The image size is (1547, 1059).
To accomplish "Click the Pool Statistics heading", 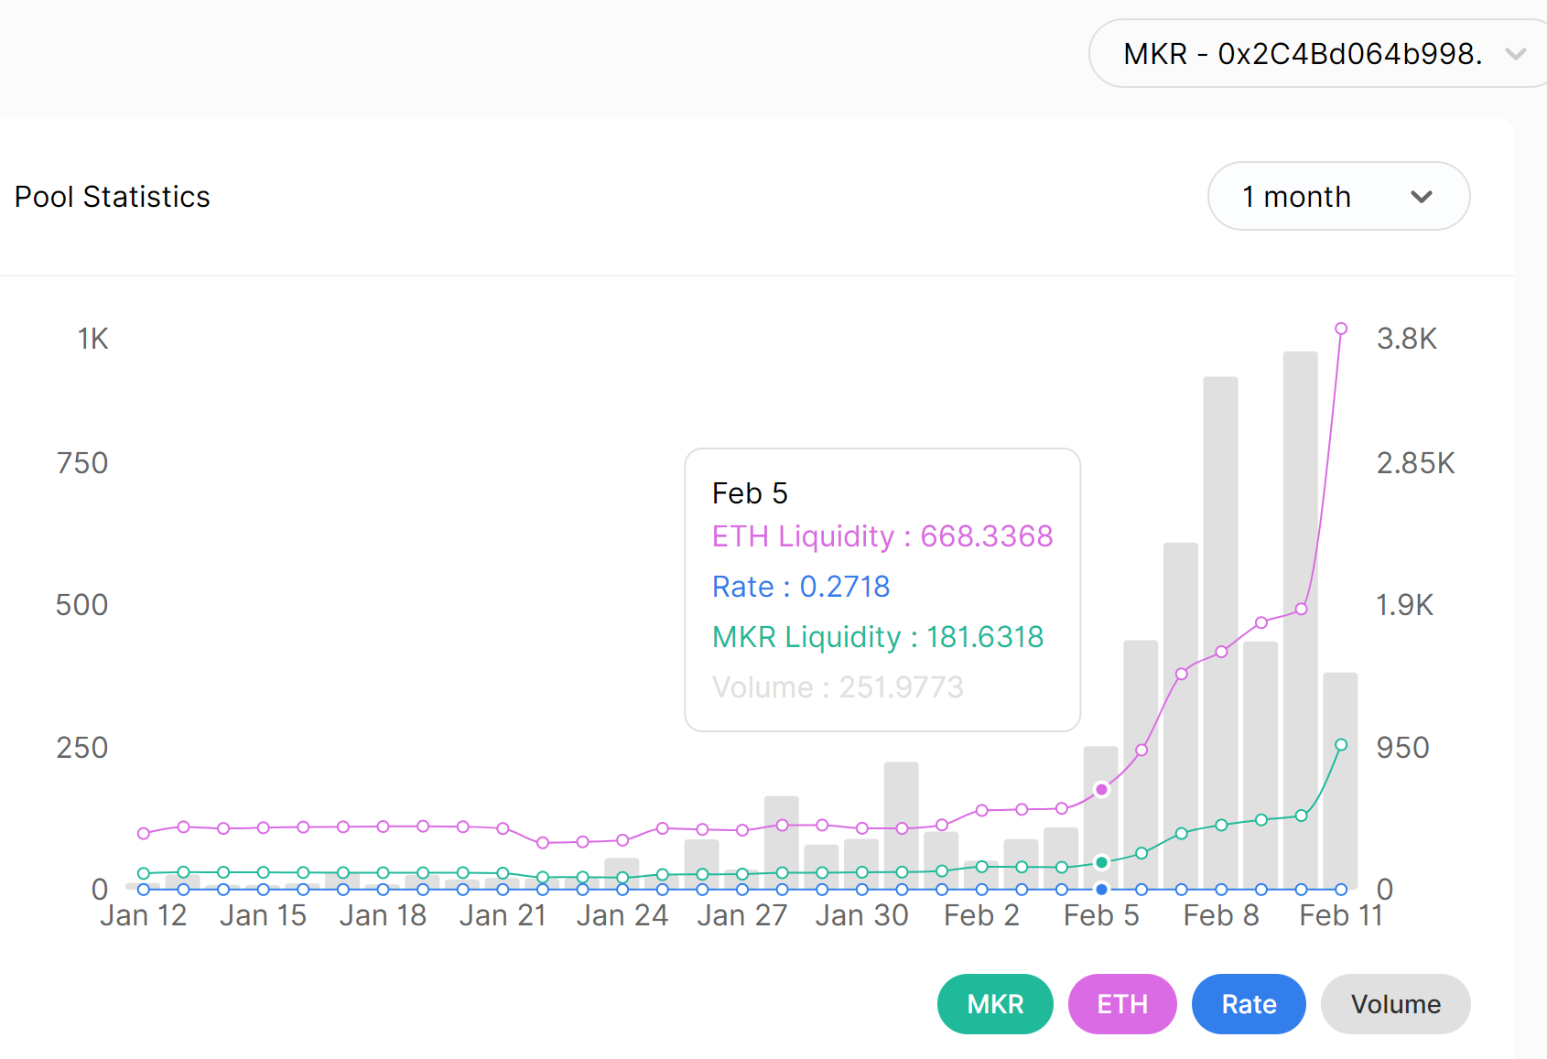I will tap(113, 197).
